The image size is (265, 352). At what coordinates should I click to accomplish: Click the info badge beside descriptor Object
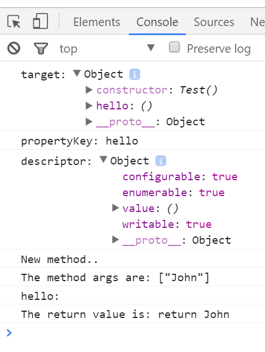pos(160,161)
